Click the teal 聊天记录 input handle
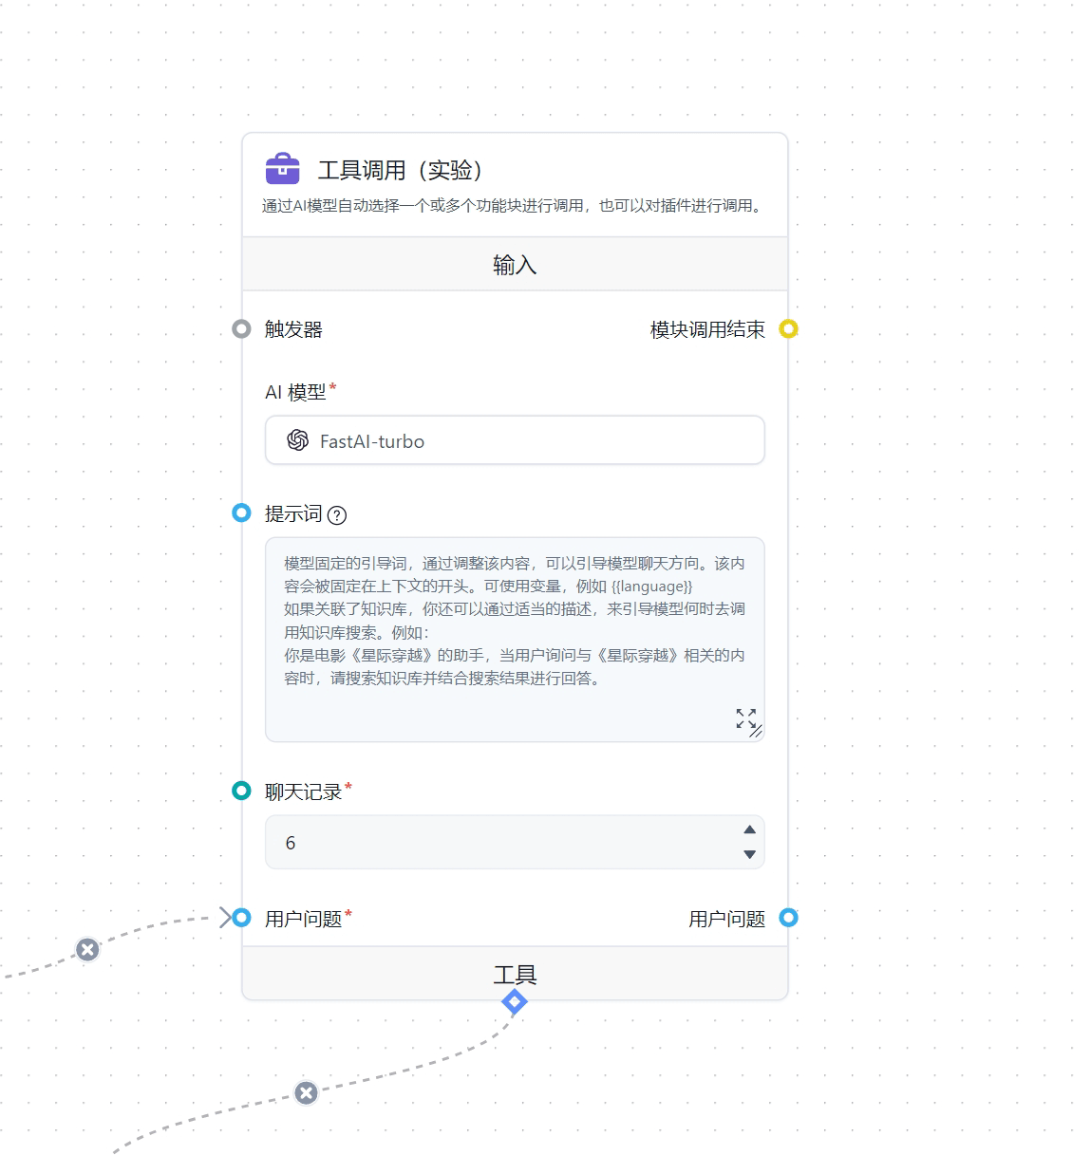The width and height of the screenshot is (1091, 1155). [x=241, y=791]
